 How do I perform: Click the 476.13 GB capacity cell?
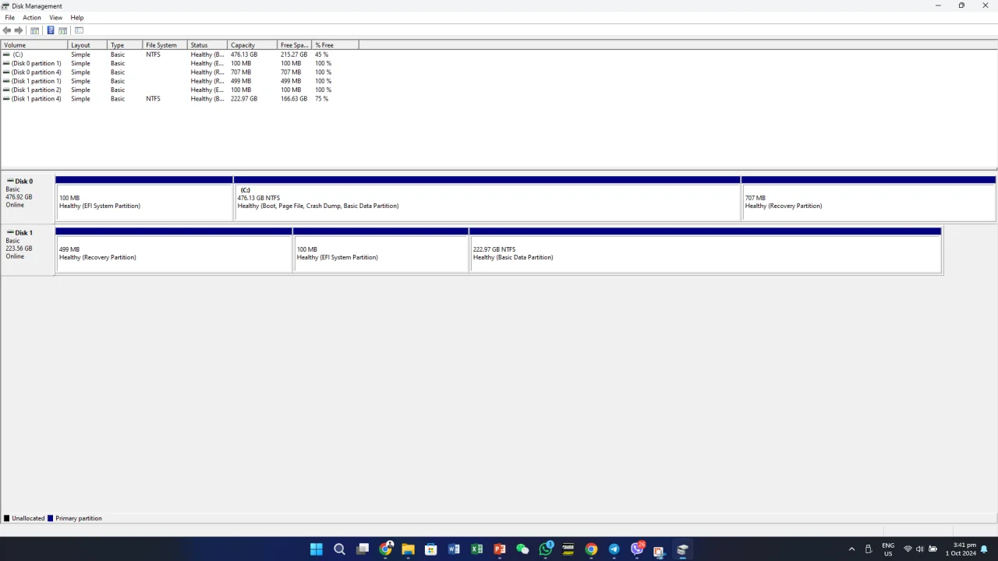pyautogui.click(x=244, y=55)
